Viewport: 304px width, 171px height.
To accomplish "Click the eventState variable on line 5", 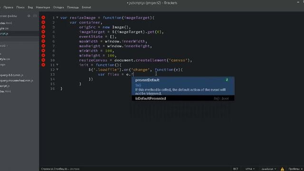I will click(x=91, y=37).
